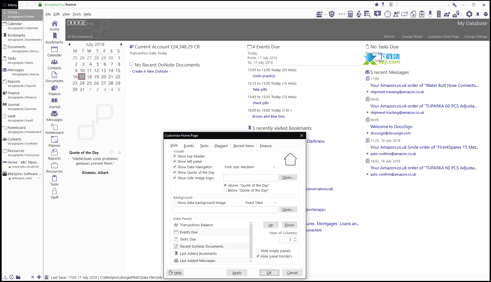Click the clock reminder toolbar icon

(387, 14)
